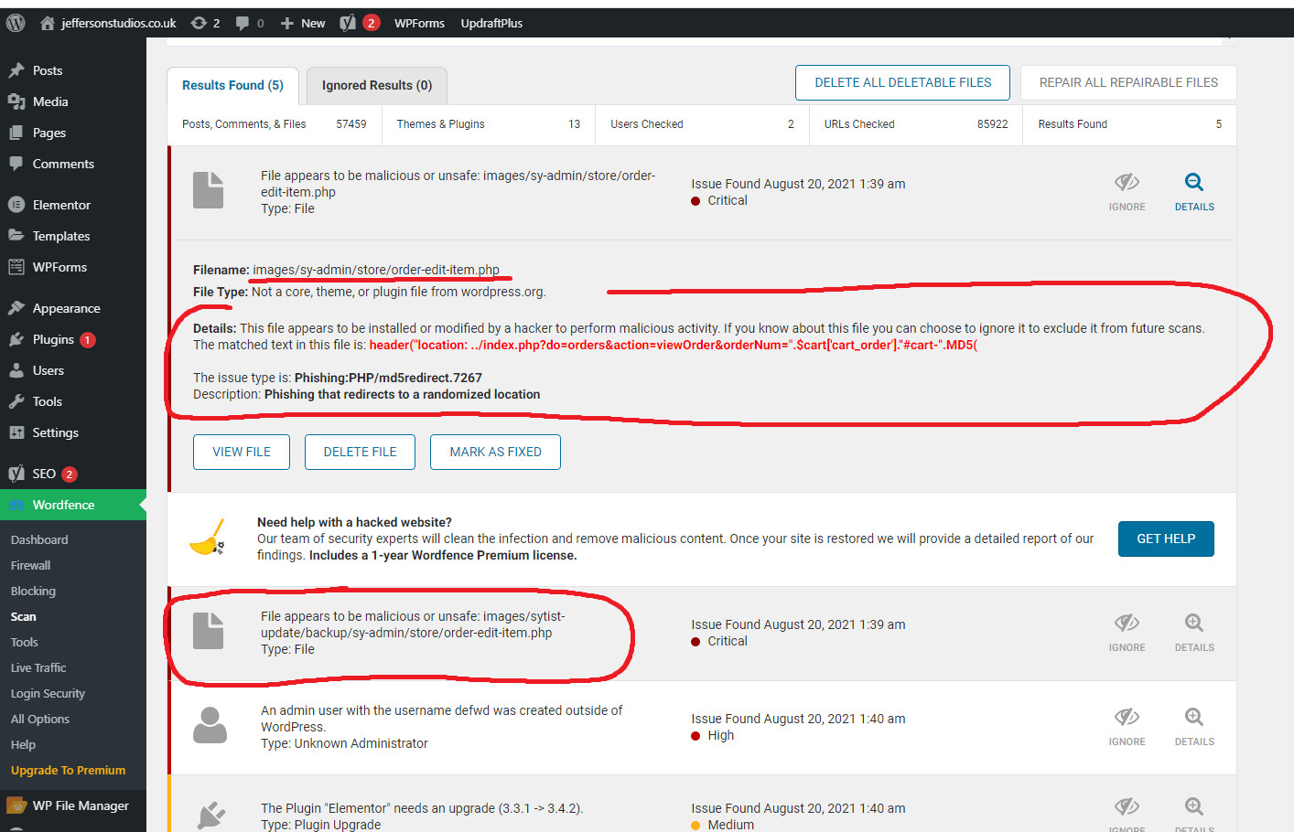Viewport: 1294px width, 832px height.
Task: Switch to Ignored Results (0) tab
Action: pyautogui.click(x=377, y=85)
